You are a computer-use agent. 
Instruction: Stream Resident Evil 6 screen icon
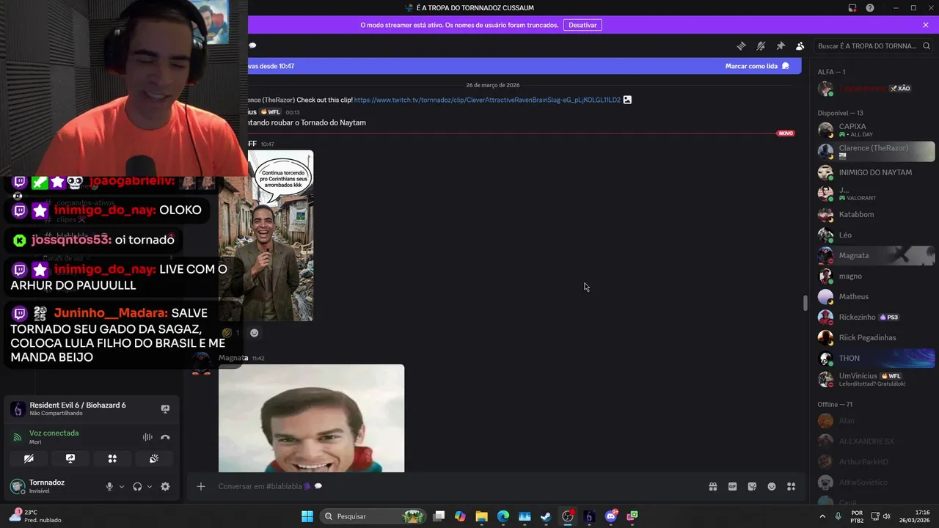[165, 408]
